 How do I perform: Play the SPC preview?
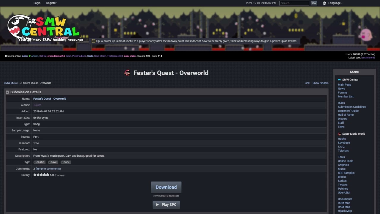pos(166,204)
